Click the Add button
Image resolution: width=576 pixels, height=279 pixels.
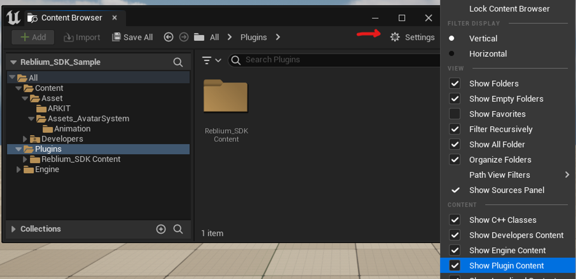pyautogui.click(x=33, y=37)
